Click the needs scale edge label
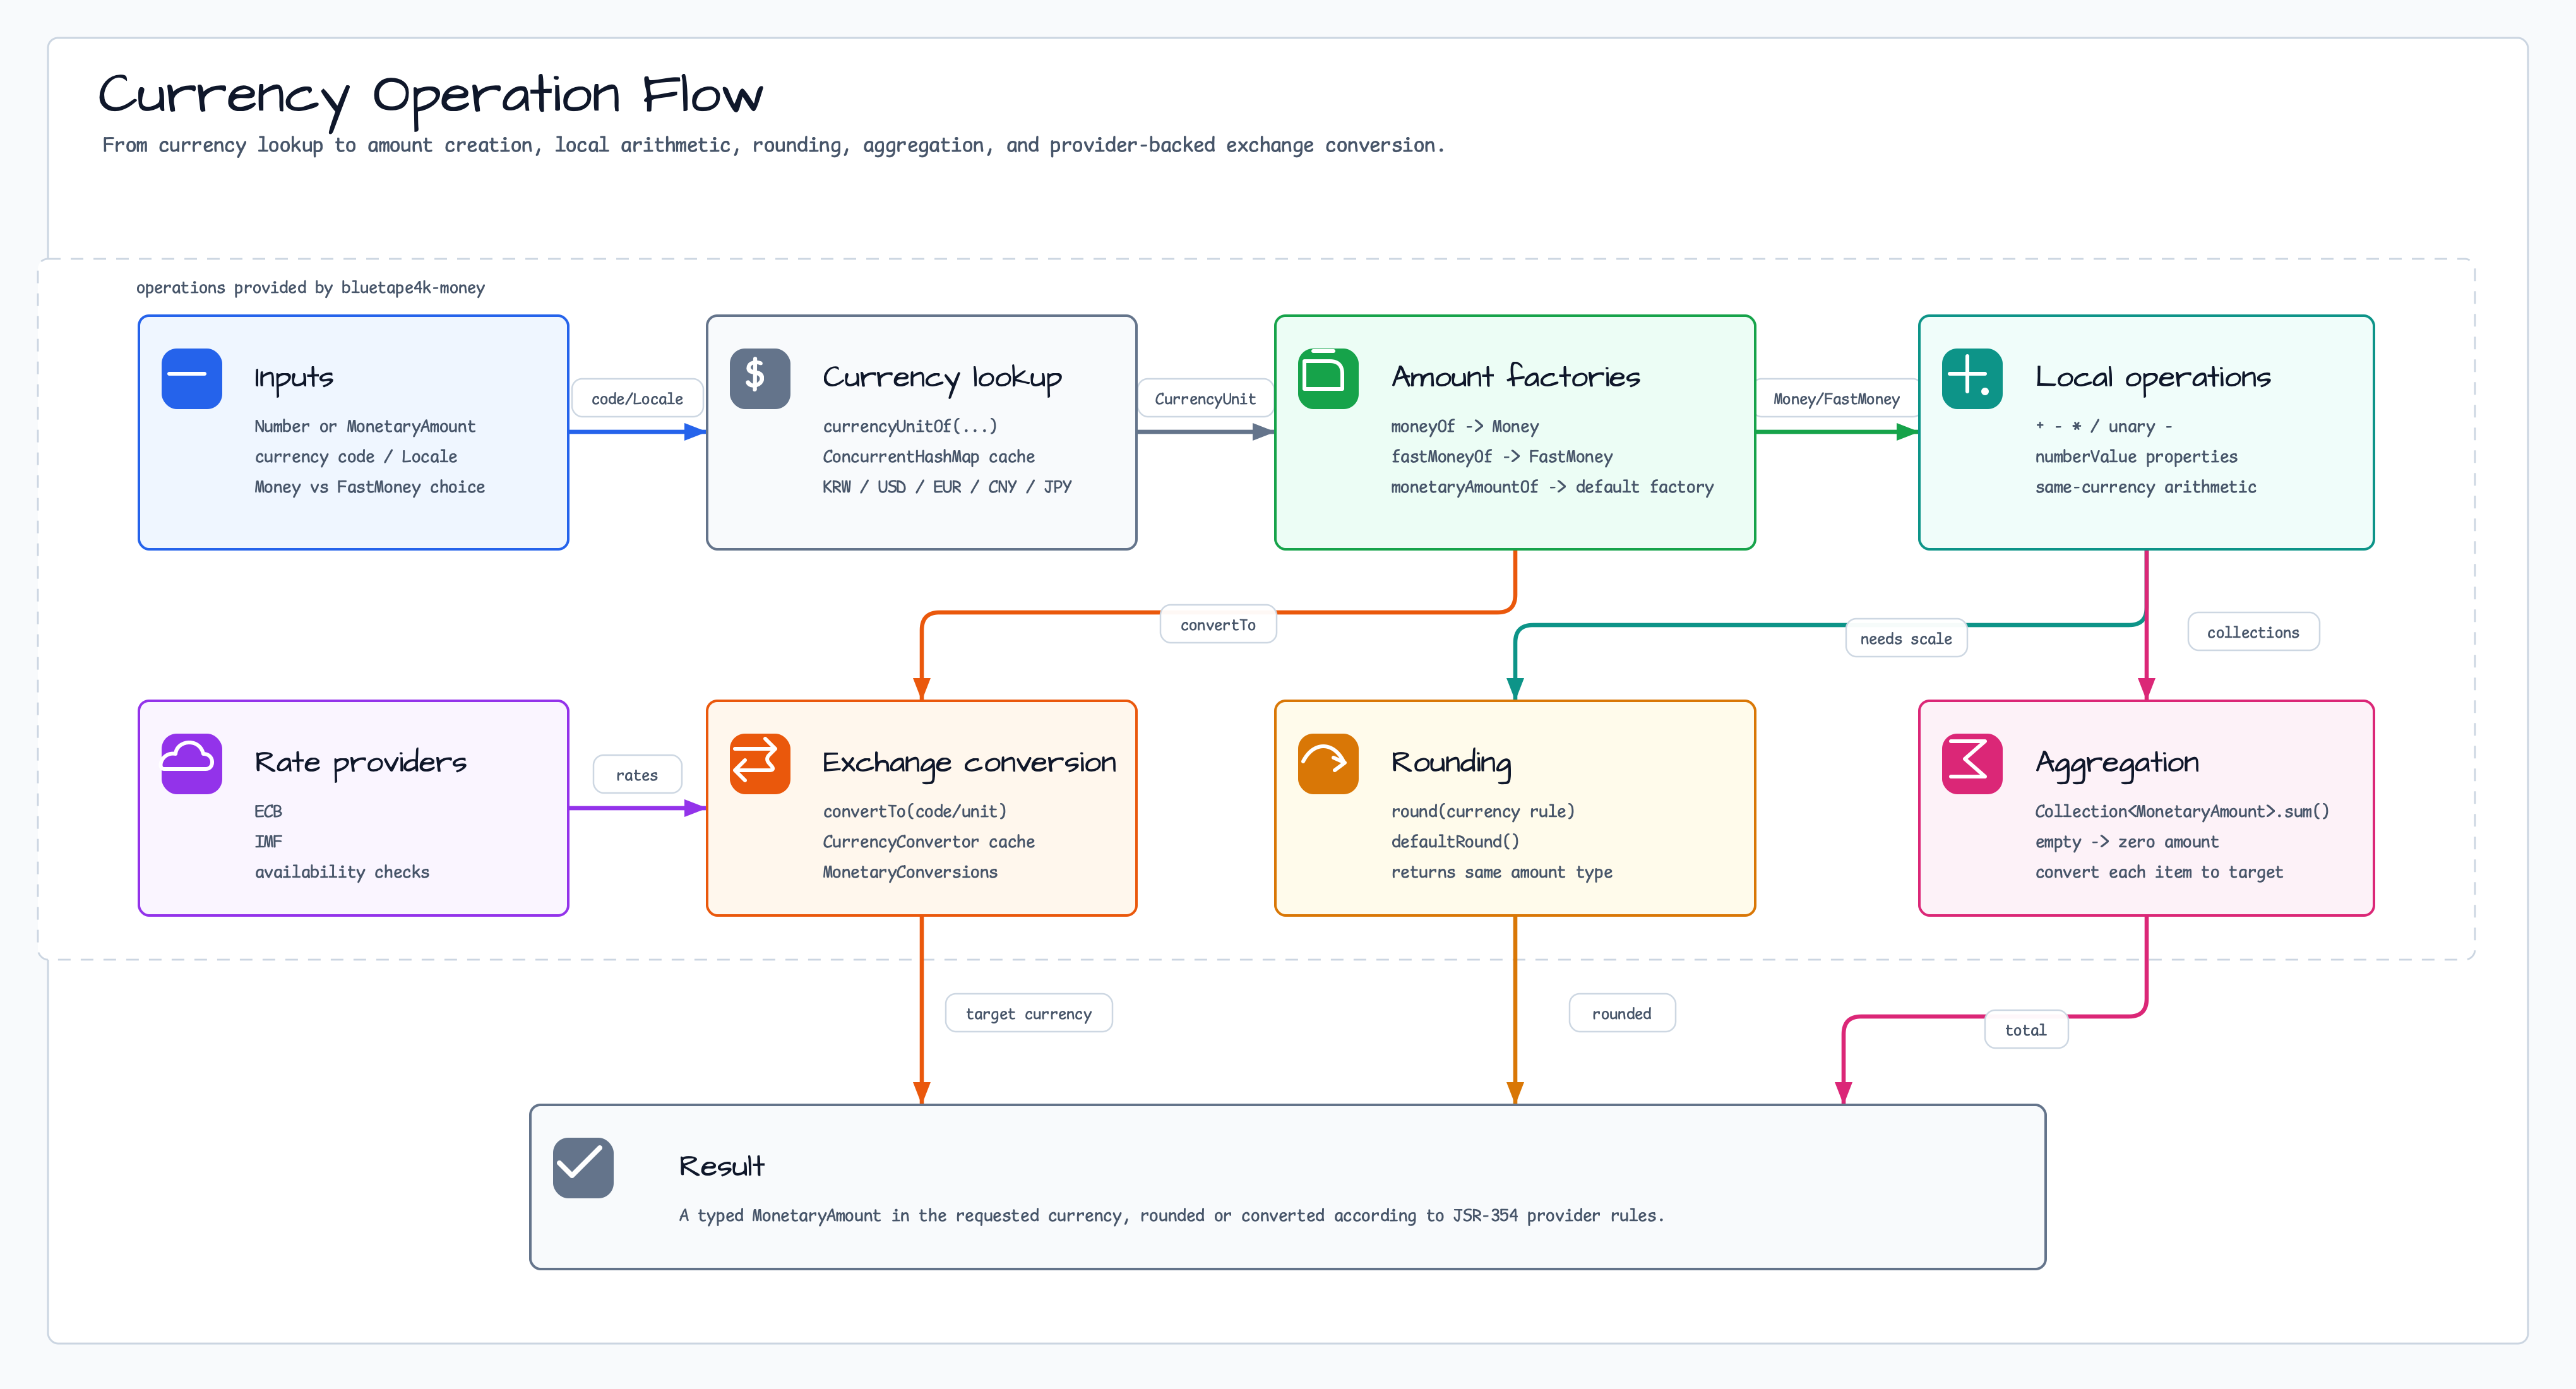The height and width of the screenshot is (1389, 2576). [x=1905, y=638]
